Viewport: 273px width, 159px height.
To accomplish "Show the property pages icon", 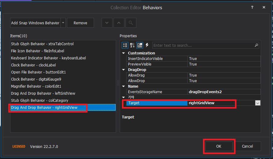I will pos(140,45).
